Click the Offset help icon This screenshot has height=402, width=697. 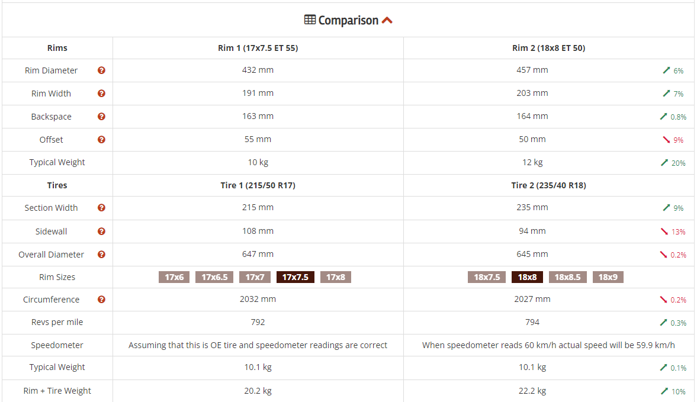(101, 140)
